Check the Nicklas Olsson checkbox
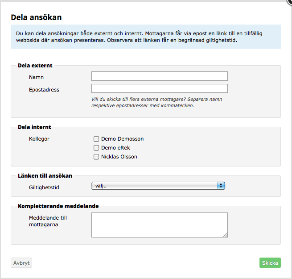This screenshot has width=292, height=279. tap(96, 157)
